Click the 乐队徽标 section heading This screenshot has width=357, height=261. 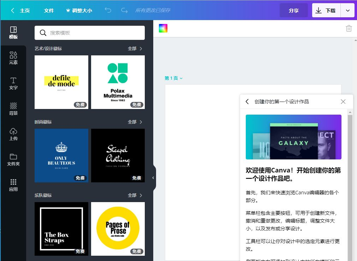pyautogui.click(x=43, y=195)
